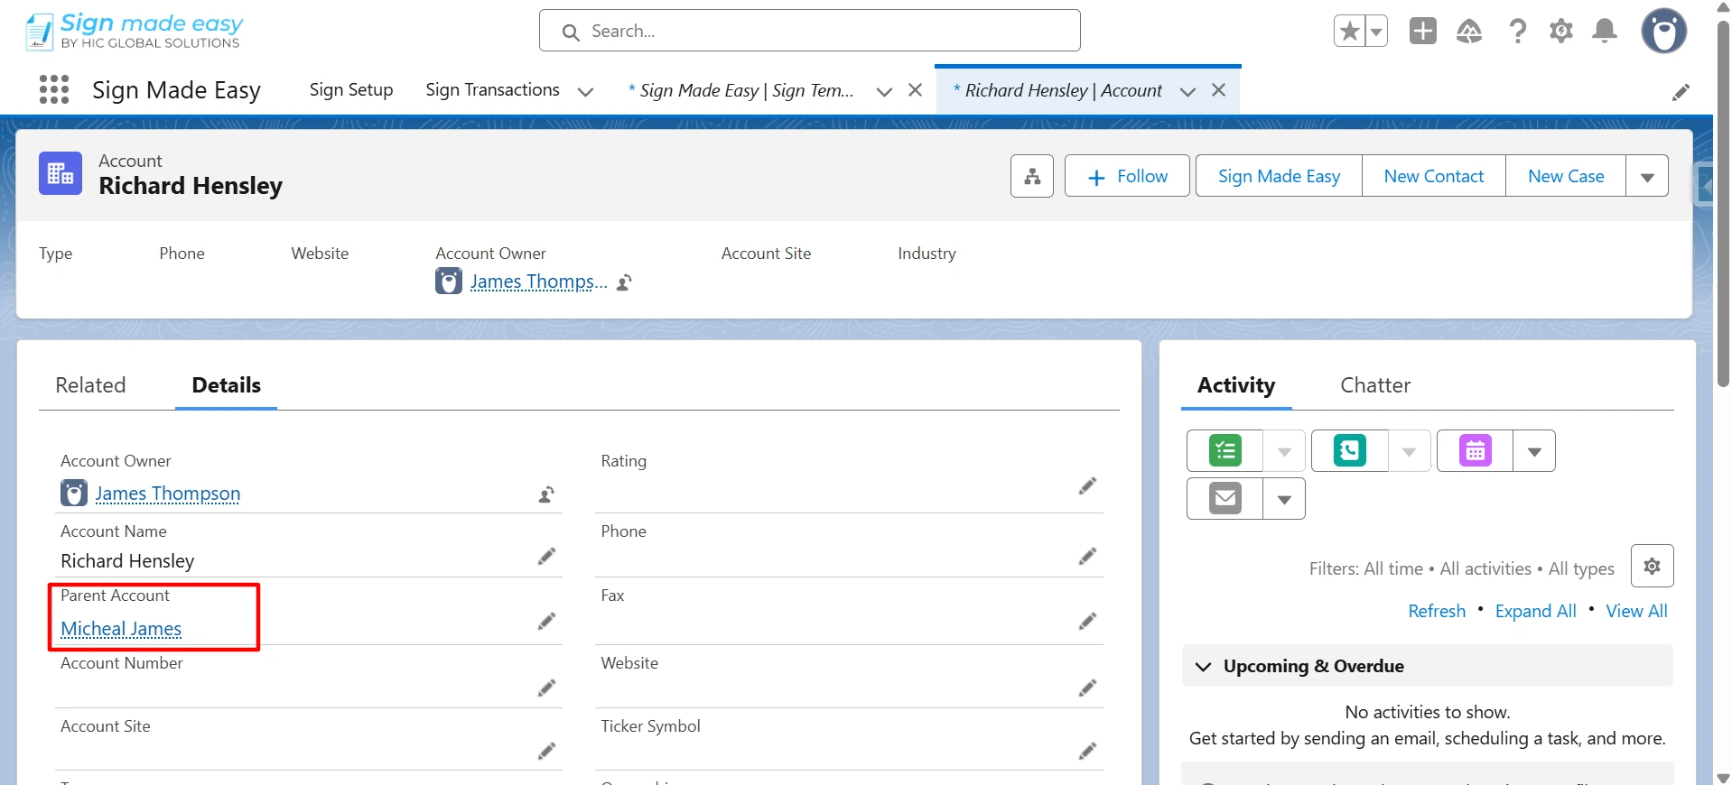Close the Richard Hensley Account tab

[x=1218, y=90]
